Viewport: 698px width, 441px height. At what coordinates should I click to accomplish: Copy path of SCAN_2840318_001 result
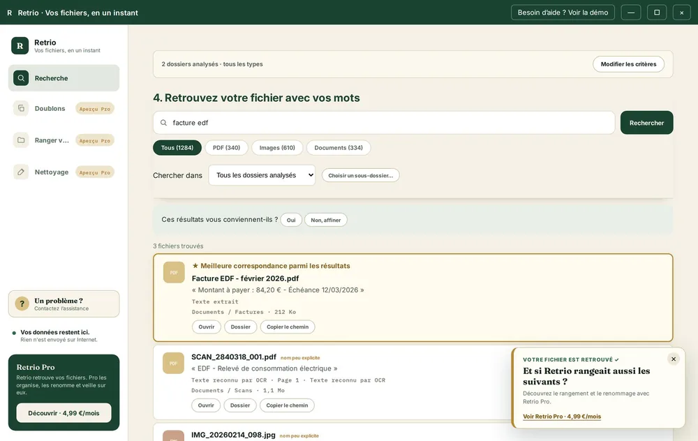[287, 405]
